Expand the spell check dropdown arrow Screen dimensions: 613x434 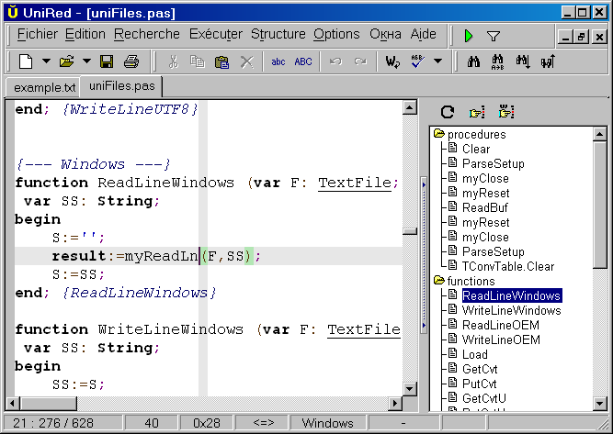click(437, 62)
